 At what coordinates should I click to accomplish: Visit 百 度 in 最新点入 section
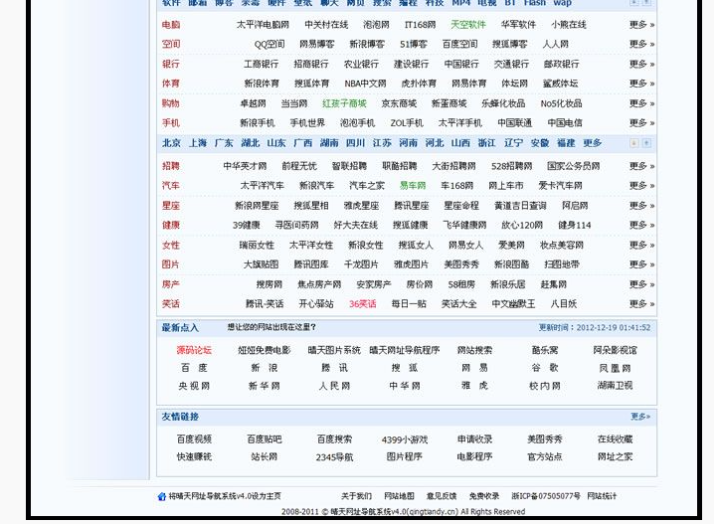coord(194,368)
